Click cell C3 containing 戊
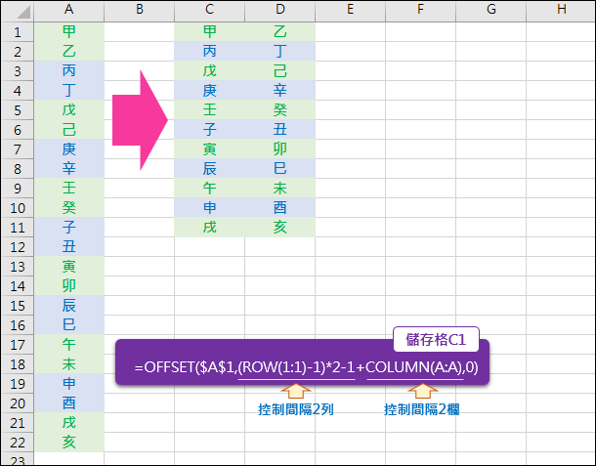The height and width of the screenshot is (466, 596). click(209, 70)
